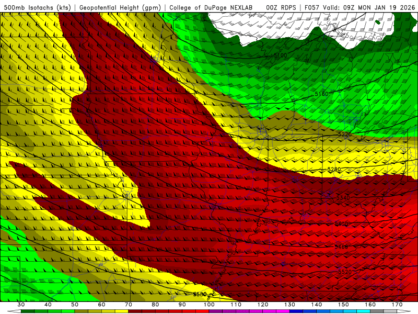Image resolution: width=418 pixels, height=314 pixels.
Task: Click the 'F057' forecast hour text
Action: (x=311, y=8)
